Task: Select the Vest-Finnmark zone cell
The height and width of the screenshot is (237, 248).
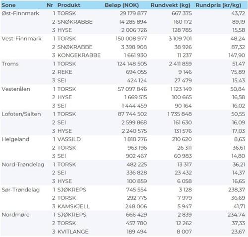Action: [x=21, y=39]
